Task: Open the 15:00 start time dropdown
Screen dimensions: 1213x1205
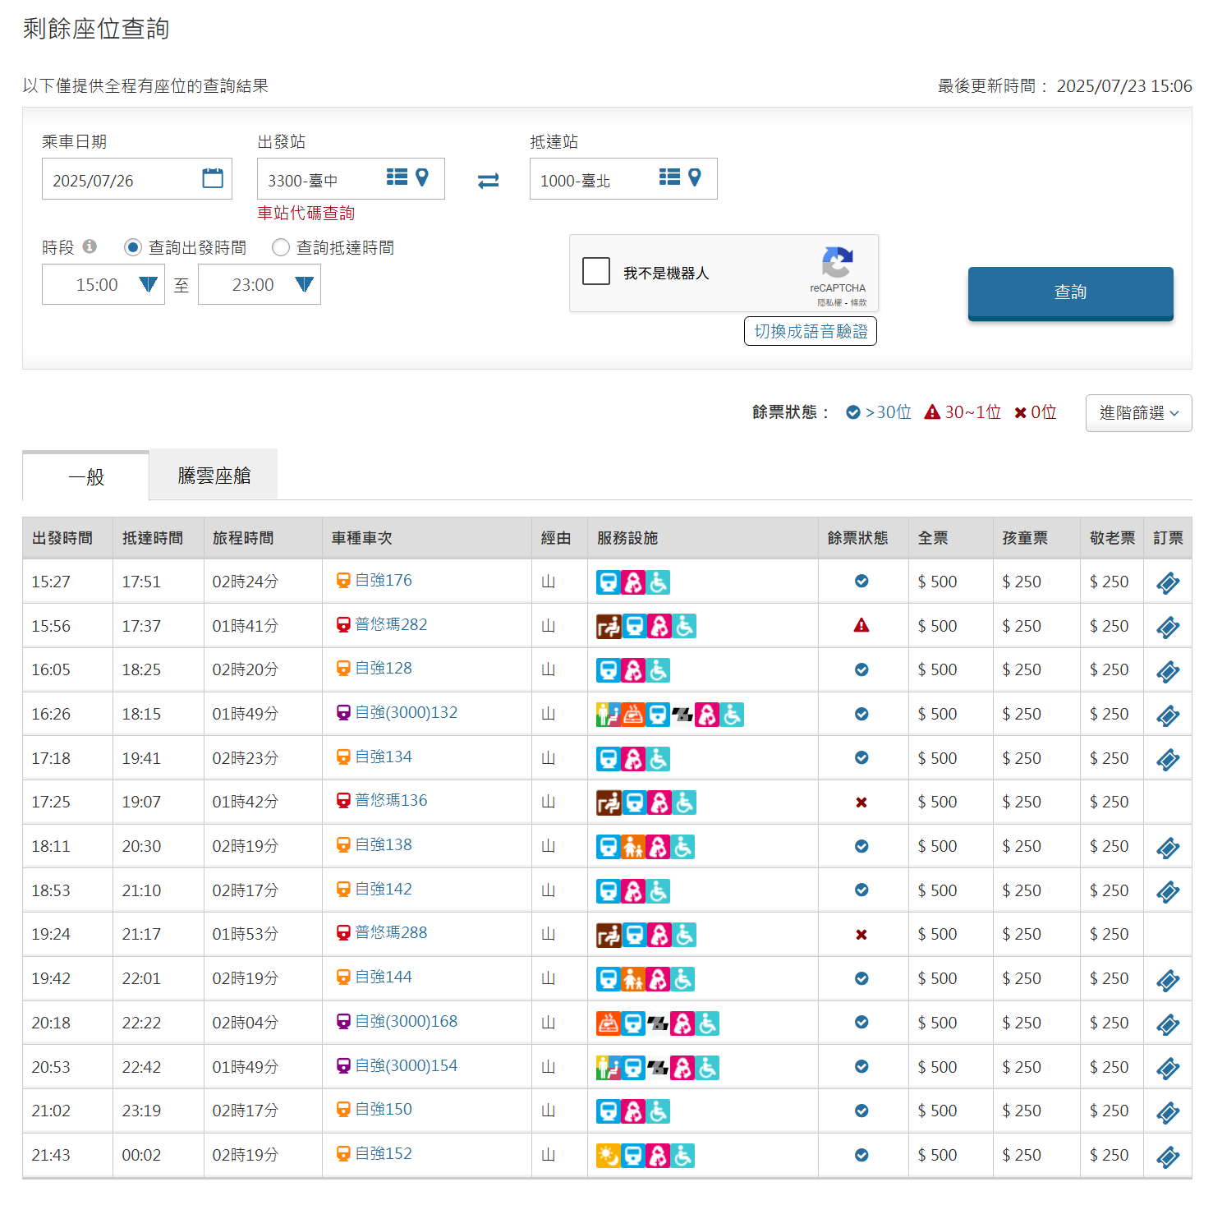Action: click(x=103, y=284)
